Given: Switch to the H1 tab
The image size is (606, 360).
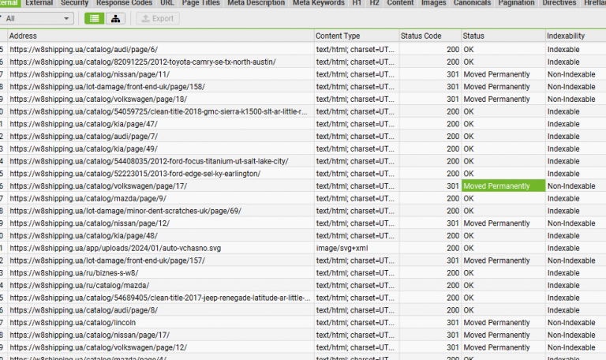Looking at the screenshot, I should click(x=357, y=3).
